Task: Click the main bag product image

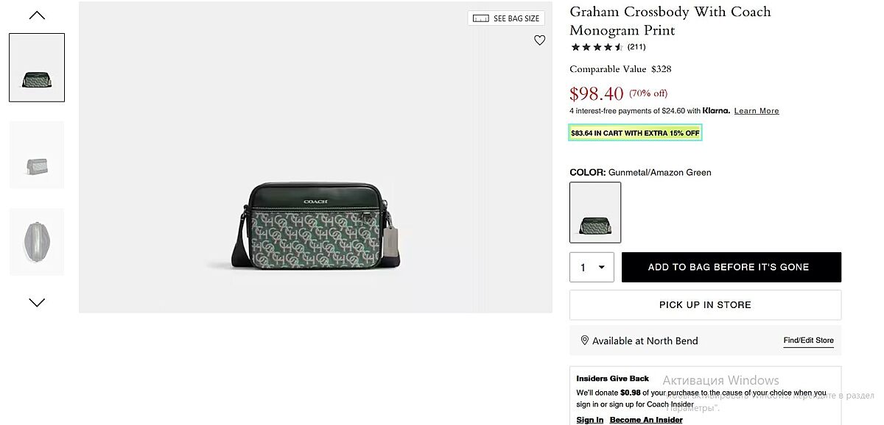Action: click(315, 224)
